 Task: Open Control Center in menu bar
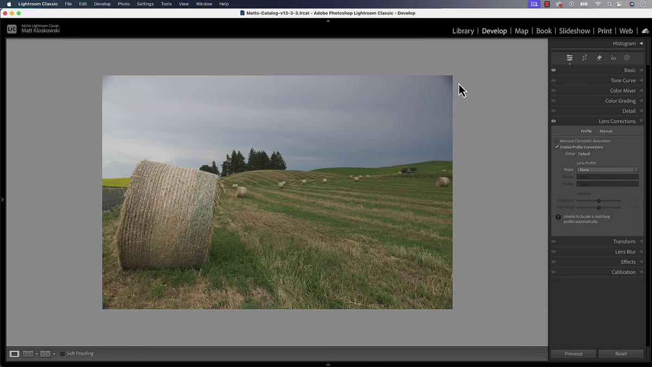620,4
